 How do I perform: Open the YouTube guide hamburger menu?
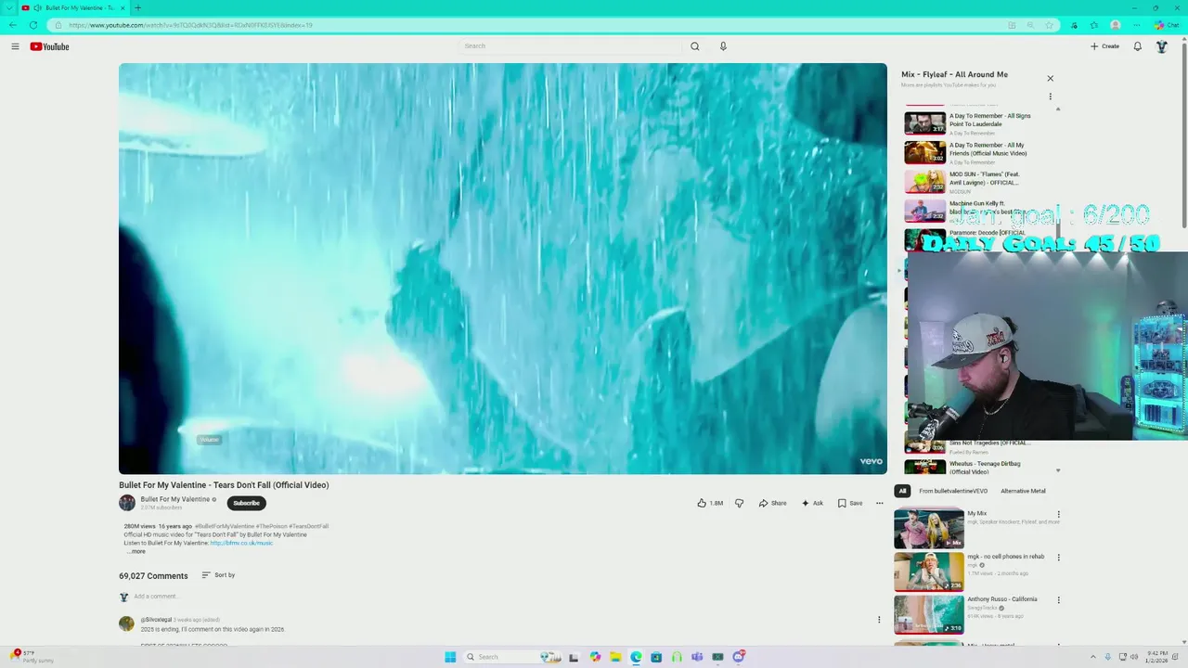15,46
